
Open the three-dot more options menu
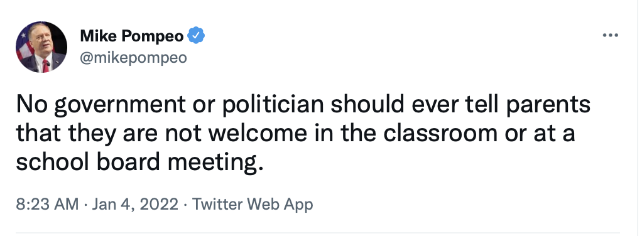click(x=610, y=36)
